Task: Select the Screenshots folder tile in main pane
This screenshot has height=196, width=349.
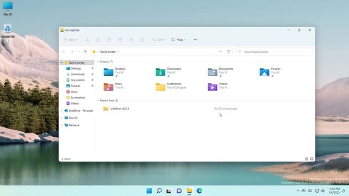Action: pyautogui.click(x=171, y=87)
